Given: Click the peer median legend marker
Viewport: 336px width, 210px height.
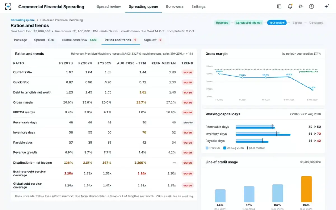Looking at the screenshot, I should tap(247, 148).
